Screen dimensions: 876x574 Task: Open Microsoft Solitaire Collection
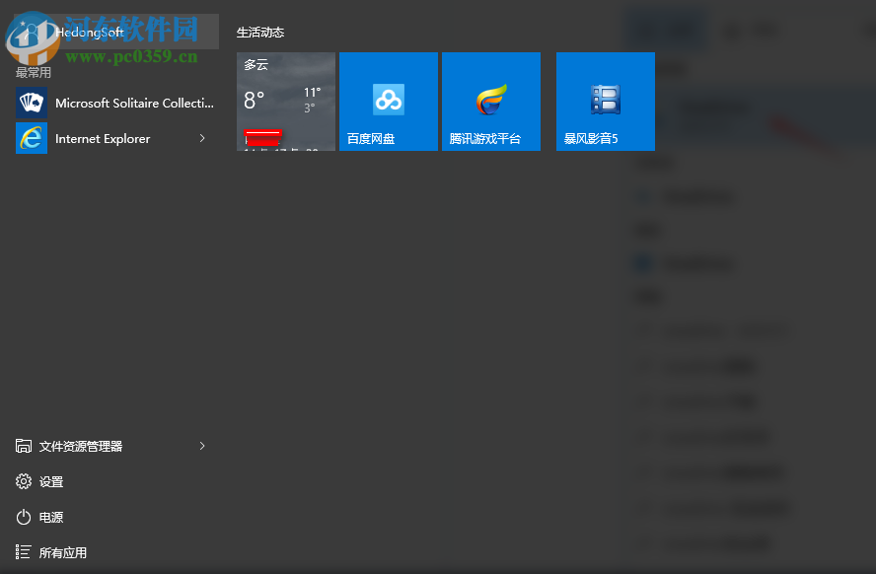click(x=31, y=103)
